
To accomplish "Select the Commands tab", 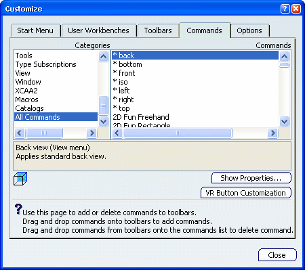I will 205,30.
